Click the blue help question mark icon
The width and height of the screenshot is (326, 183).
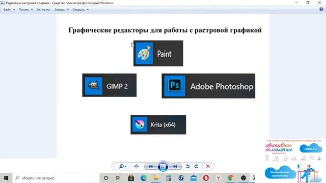coord(321,9)
